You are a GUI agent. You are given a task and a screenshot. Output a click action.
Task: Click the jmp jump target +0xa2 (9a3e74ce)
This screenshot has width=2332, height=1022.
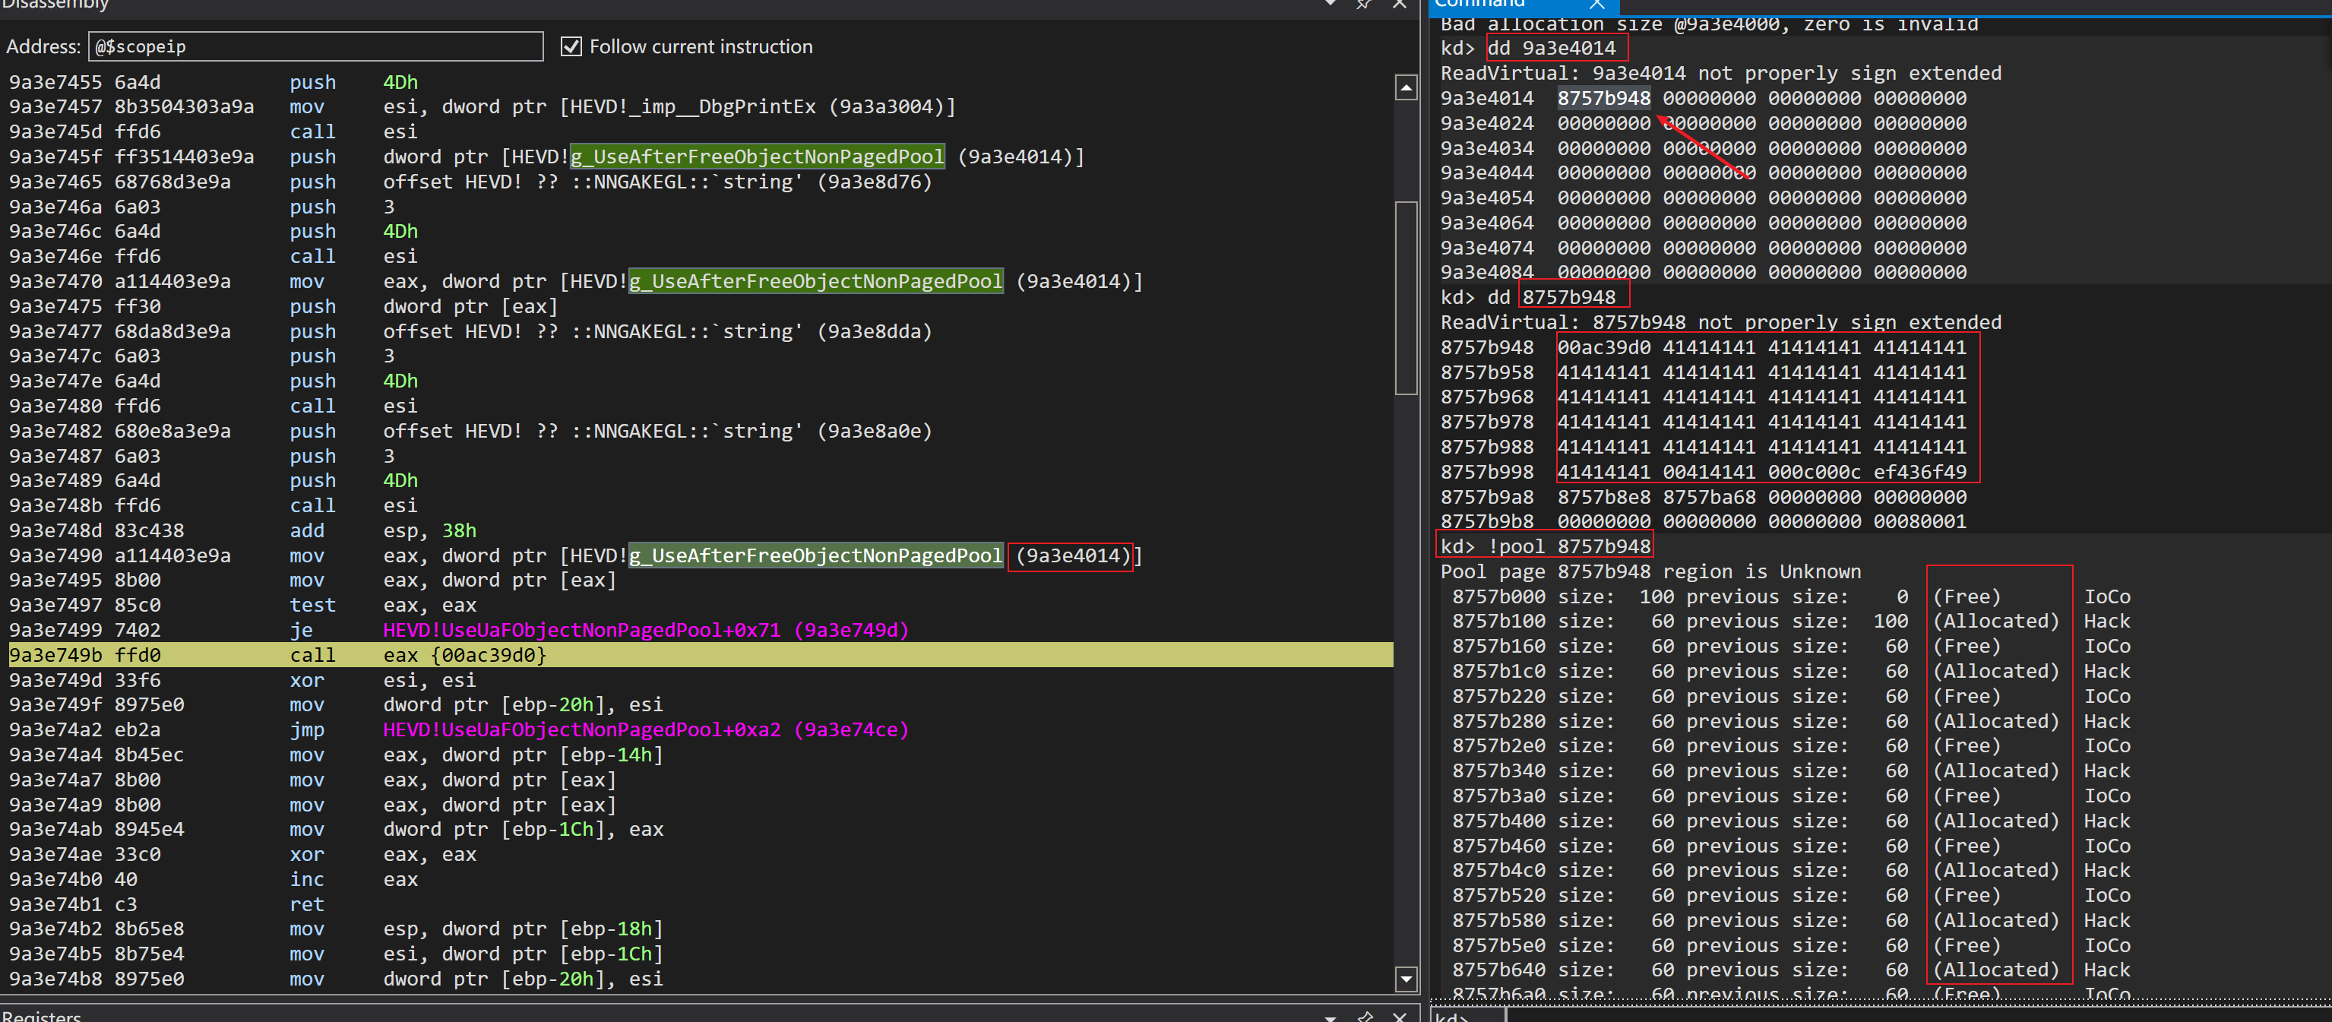tap(645, 729)
